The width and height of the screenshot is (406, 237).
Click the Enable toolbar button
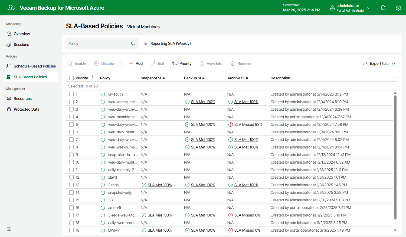pos(77,63)
